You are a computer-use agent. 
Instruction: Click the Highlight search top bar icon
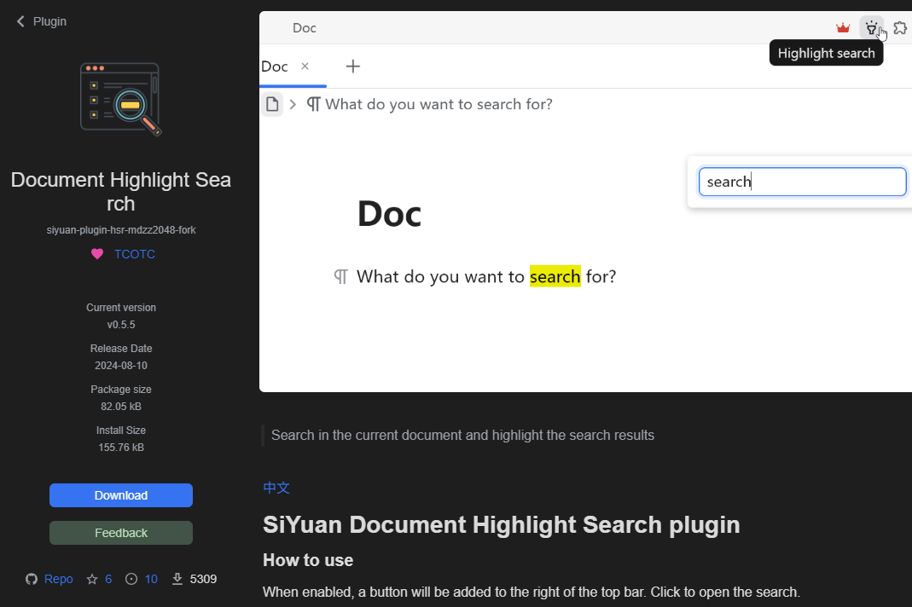(871, 28)
